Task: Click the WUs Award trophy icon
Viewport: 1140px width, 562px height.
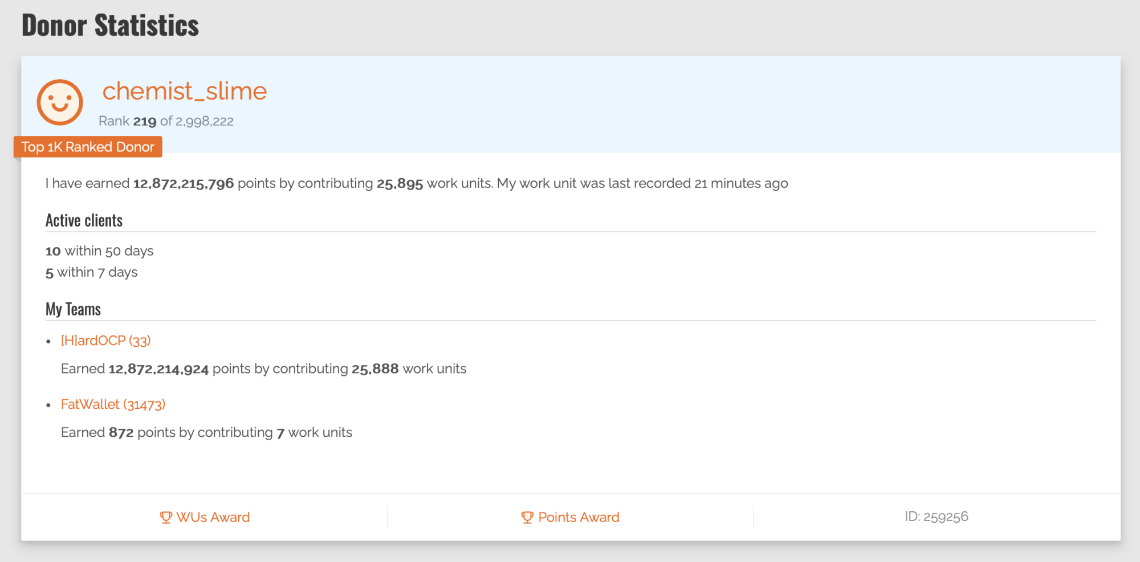Action: (x=166, y=517)
